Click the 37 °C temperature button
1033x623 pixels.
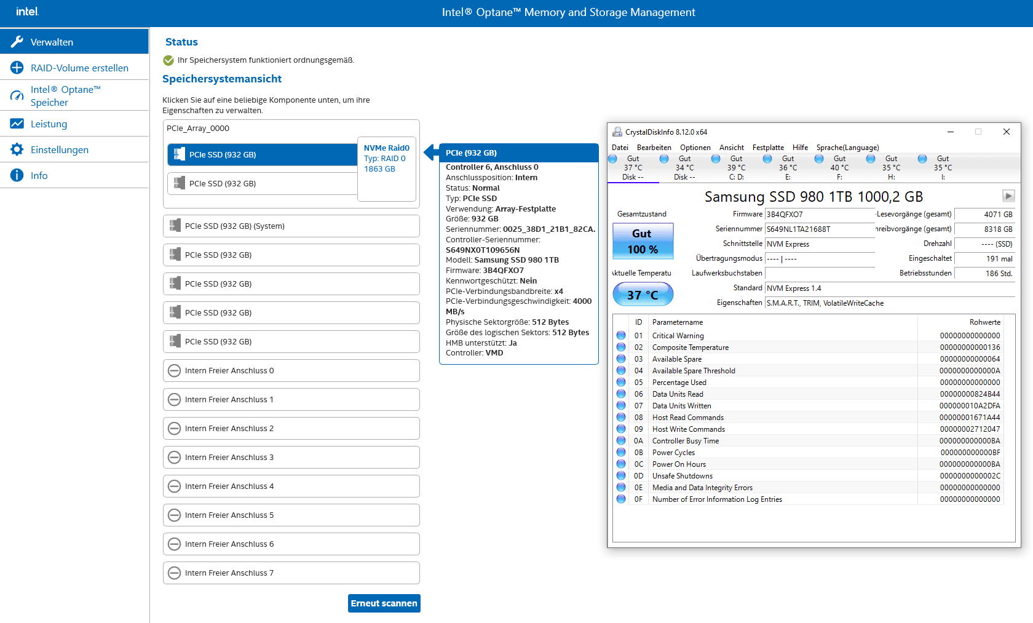click(x=643, y=295)
